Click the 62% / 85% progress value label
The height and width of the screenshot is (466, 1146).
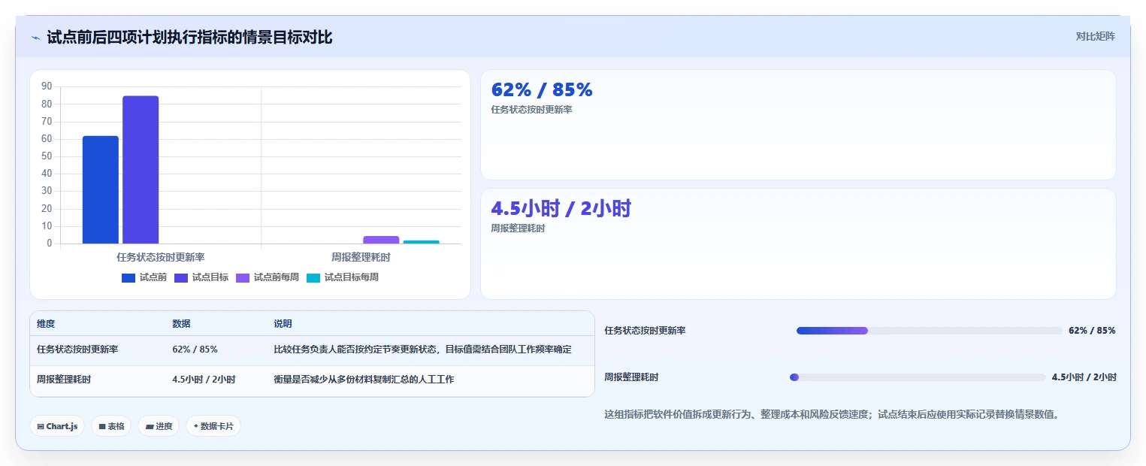coord(1092,331)
